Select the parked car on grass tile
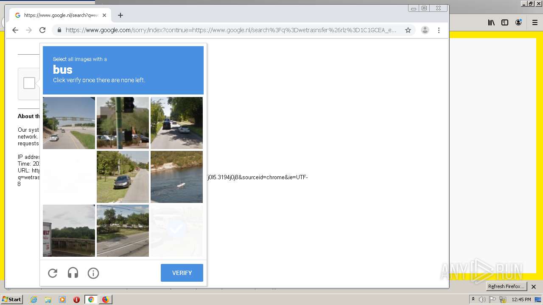 click(x=123, y=177)
